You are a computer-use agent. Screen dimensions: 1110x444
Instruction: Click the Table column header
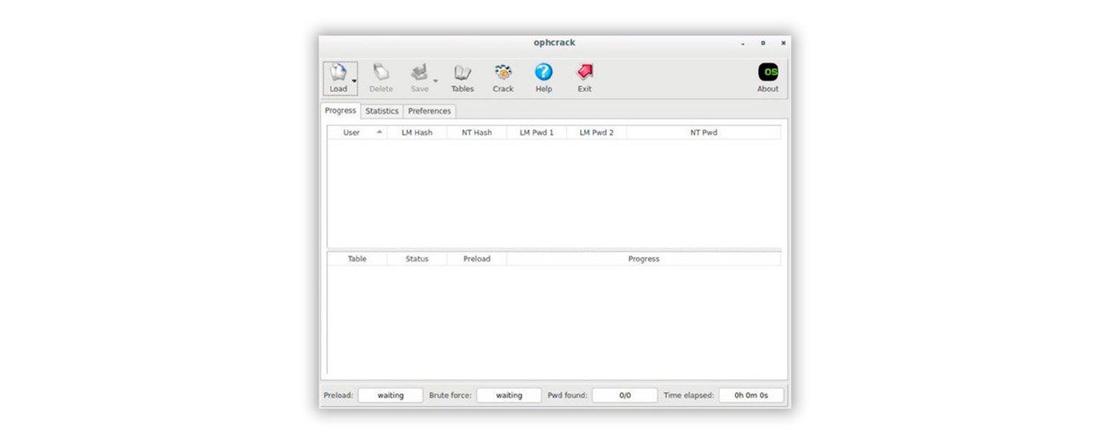pos(356,259)
